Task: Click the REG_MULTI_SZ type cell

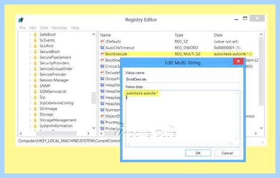Action: pyautogui.click(x=188, y=54)
